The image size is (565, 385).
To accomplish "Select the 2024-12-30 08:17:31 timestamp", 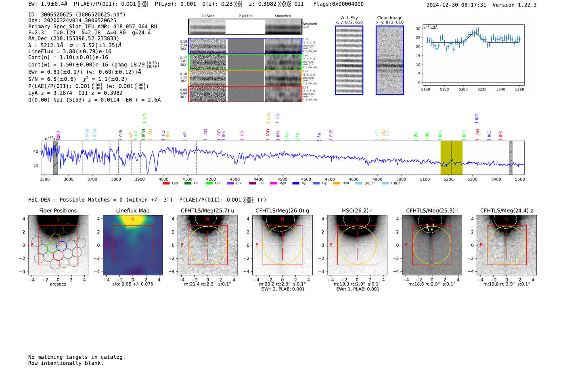I will [x=456, y=5].
